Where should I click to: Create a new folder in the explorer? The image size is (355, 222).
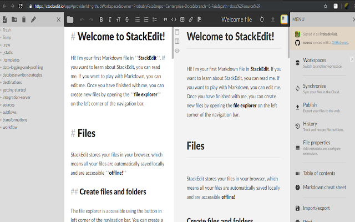[x=14, y=19]
